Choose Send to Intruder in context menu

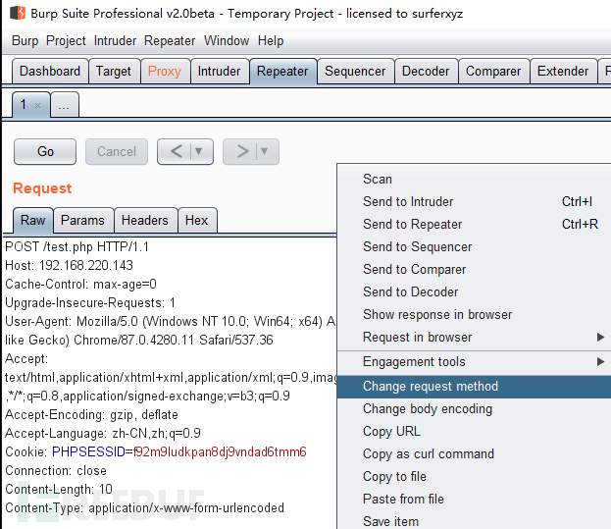pyautogui.click(x=475, y=201)
